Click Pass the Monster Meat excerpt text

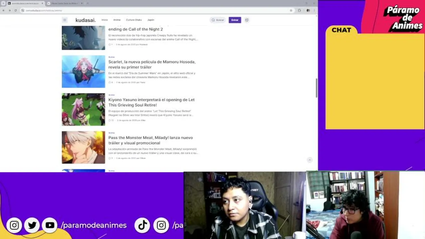coord(153,151)
